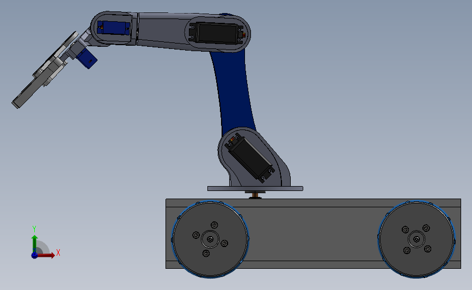Click the green Y axis arrow of the triad

point(34,244)
